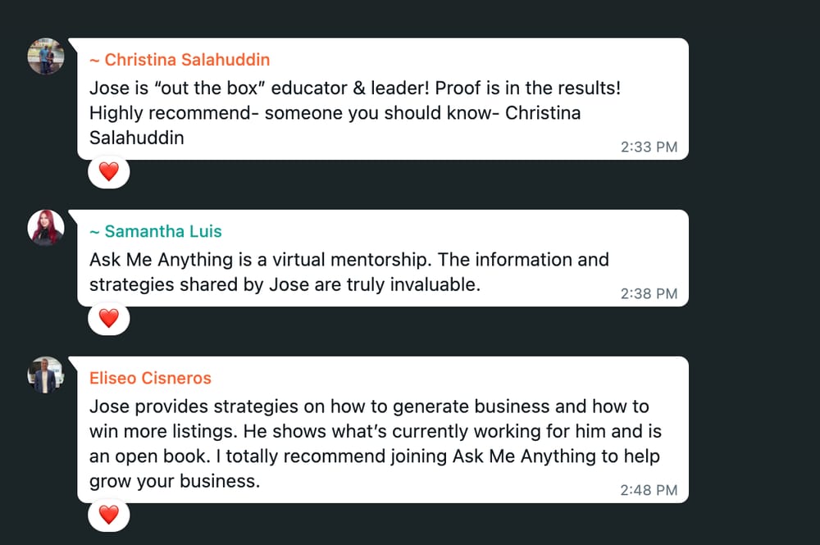The height and width of the screenshot is (545, 820).
Task: Select the sender name Eliseo Cisneros
Action: [x=150, y=378]
